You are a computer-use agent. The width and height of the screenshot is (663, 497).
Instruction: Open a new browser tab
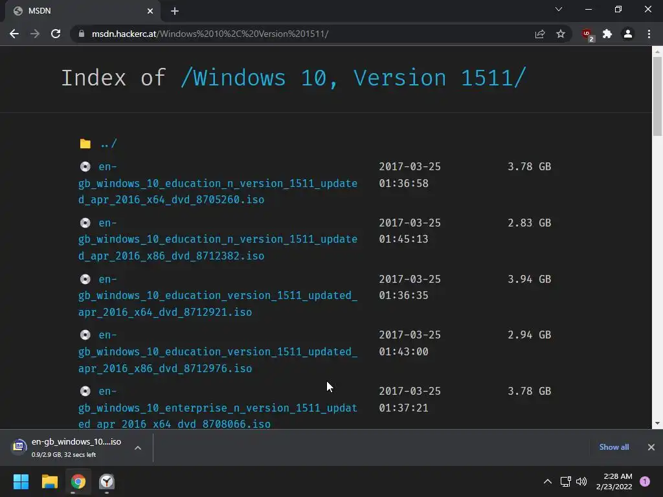point(175,11)
